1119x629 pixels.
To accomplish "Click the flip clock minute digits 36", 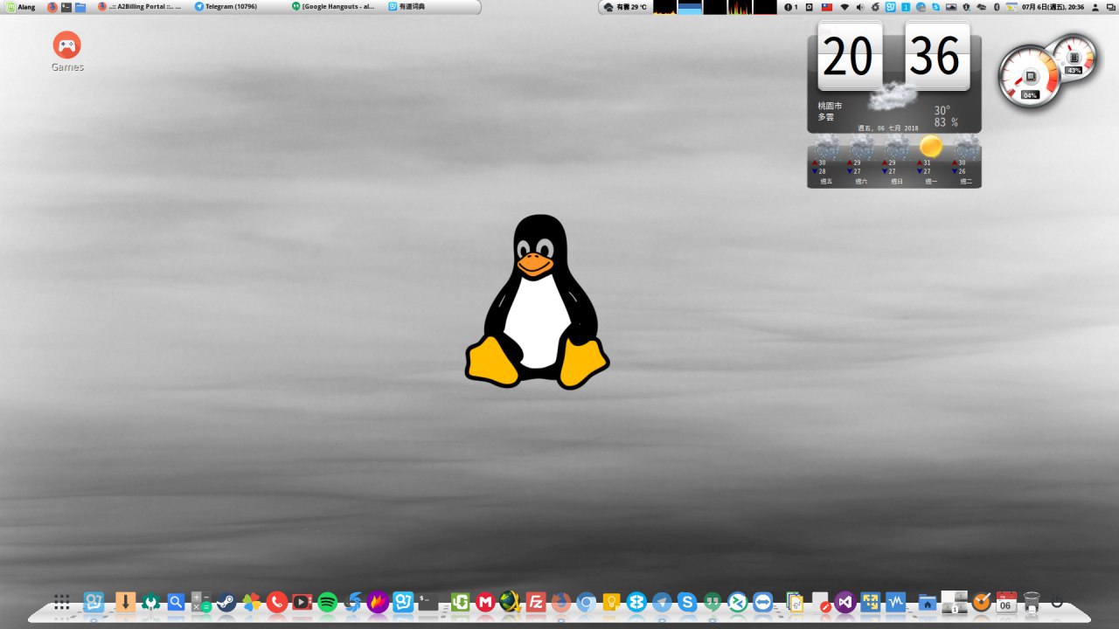I will click(936, 57).
